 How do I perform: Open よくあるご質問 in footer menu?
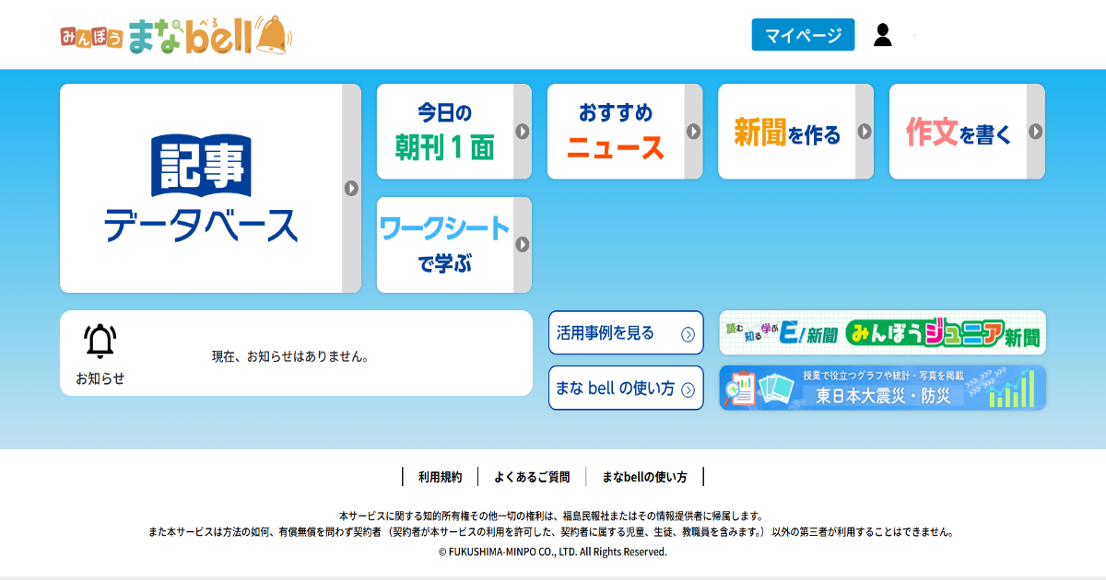tap(532, 477)
